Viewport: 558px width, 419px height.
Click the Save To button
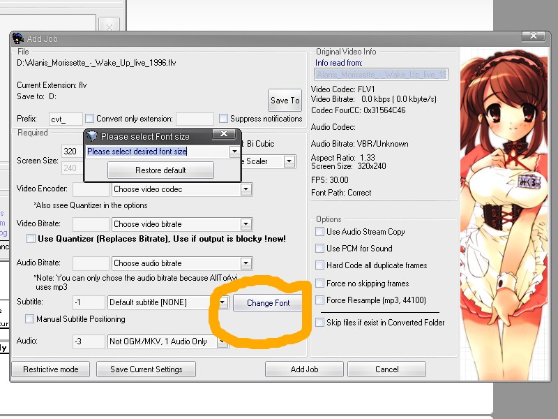285,101
